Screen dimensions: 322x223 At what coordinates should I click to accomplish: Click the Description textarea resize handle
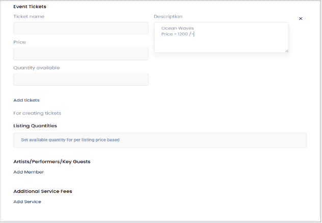[286, 50]
